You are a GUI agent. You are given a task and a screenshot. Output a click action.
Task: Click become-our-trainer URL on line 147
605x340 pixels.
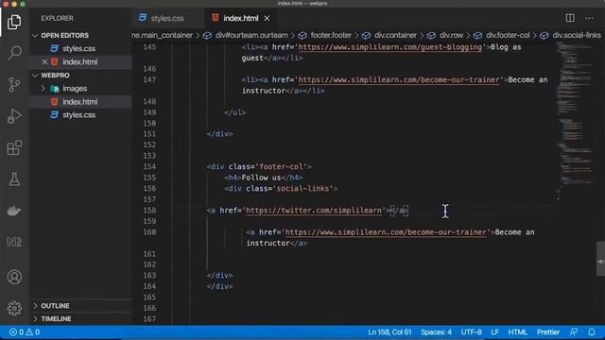tap(399, 79)
